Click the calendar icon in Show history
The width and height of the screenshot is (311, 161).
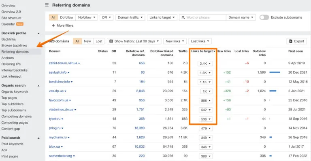click(111, 41)
